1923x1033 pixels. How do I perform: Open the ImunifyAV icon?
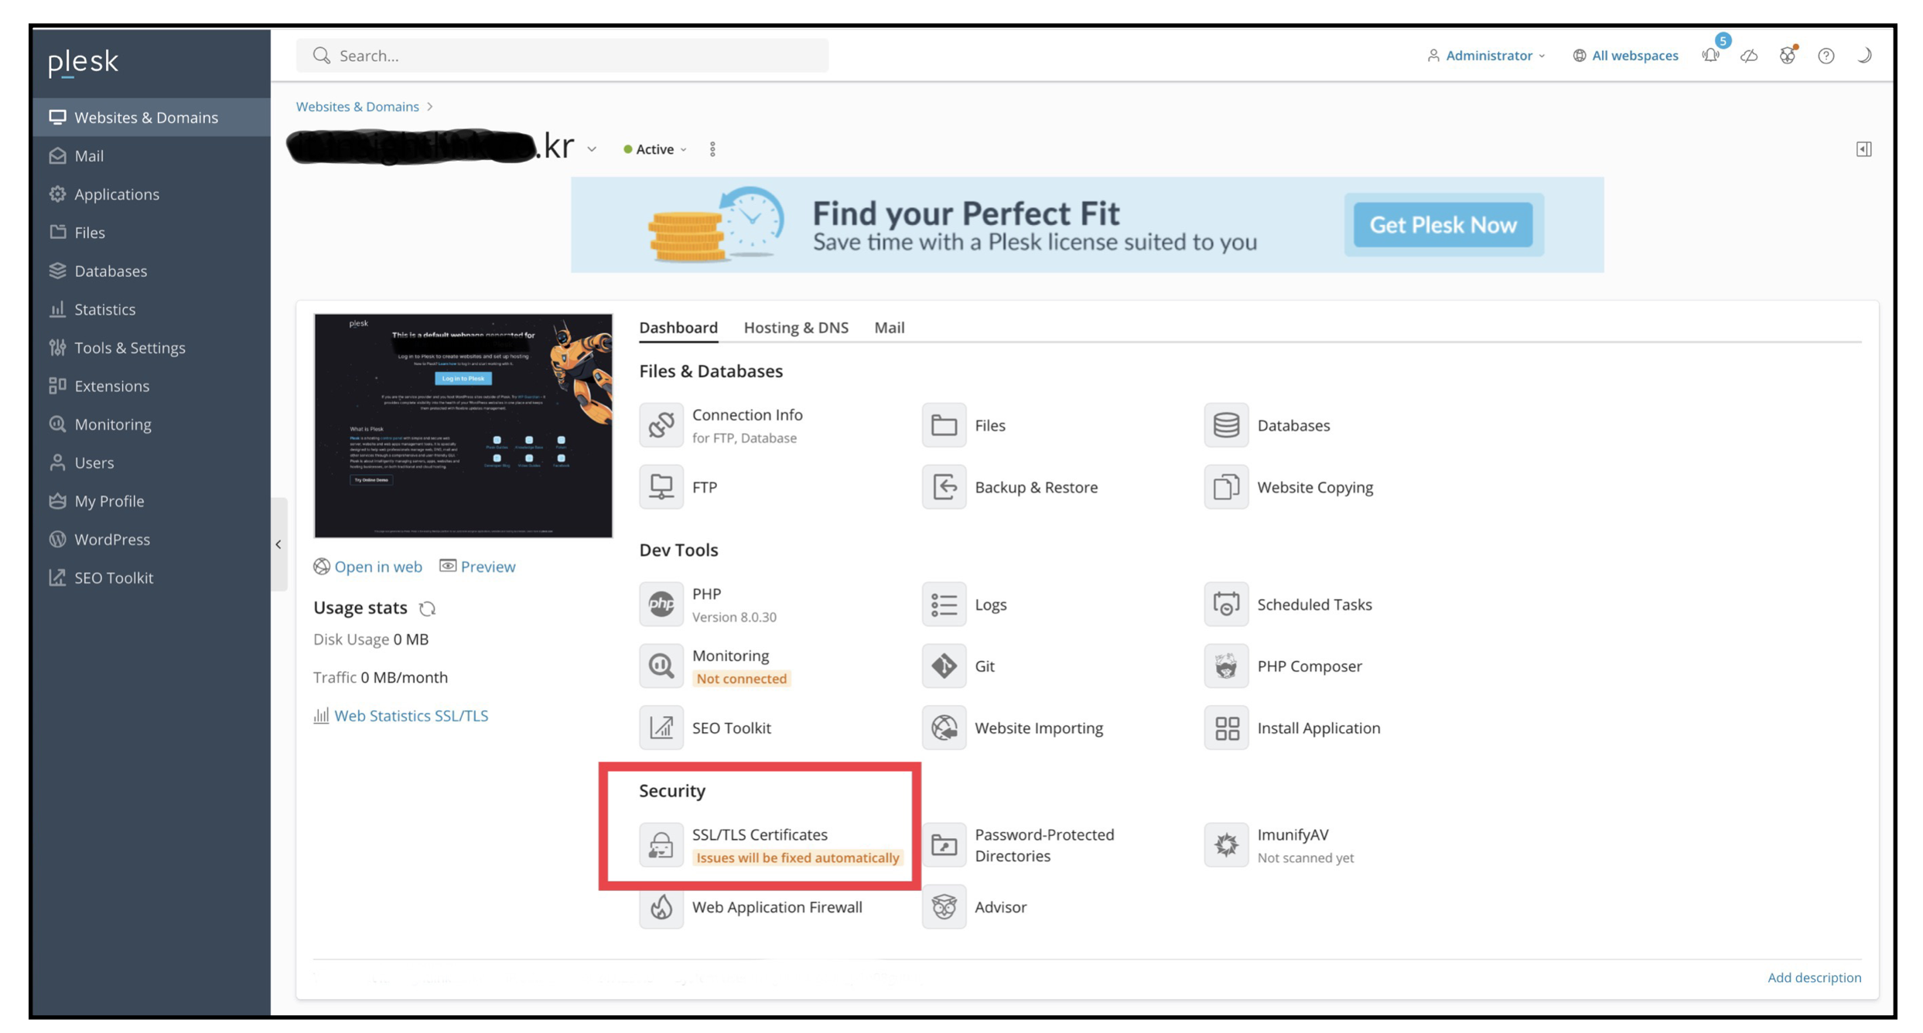click(1226, 845)
